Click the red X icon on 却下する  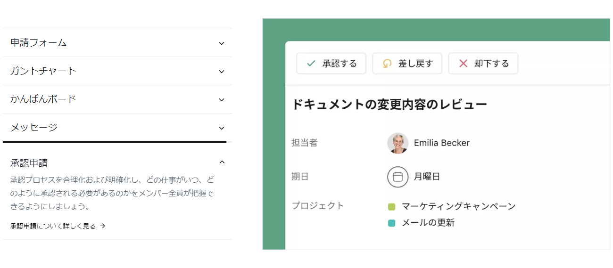[x=463, y=64]
